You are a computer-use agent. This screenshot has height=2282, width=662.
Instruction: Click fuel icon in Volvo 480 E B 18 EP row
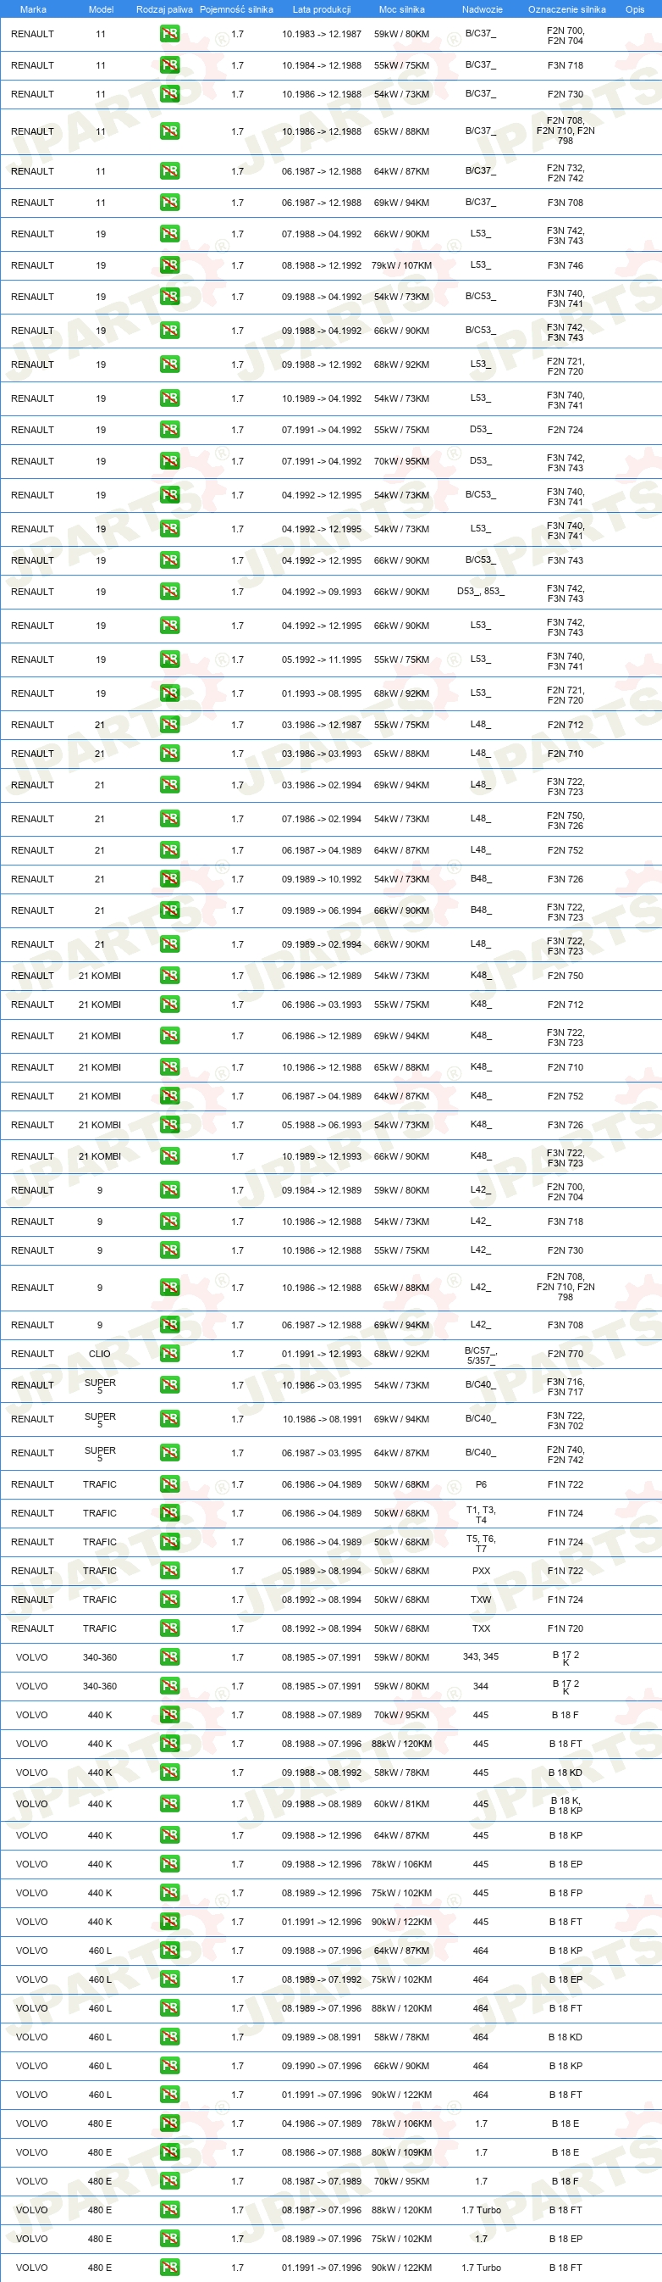coord(170,2239)
